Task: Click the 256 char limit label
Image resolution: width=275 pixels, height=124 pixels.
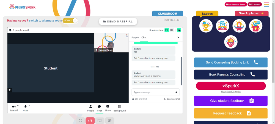Action: coord(141,99)
